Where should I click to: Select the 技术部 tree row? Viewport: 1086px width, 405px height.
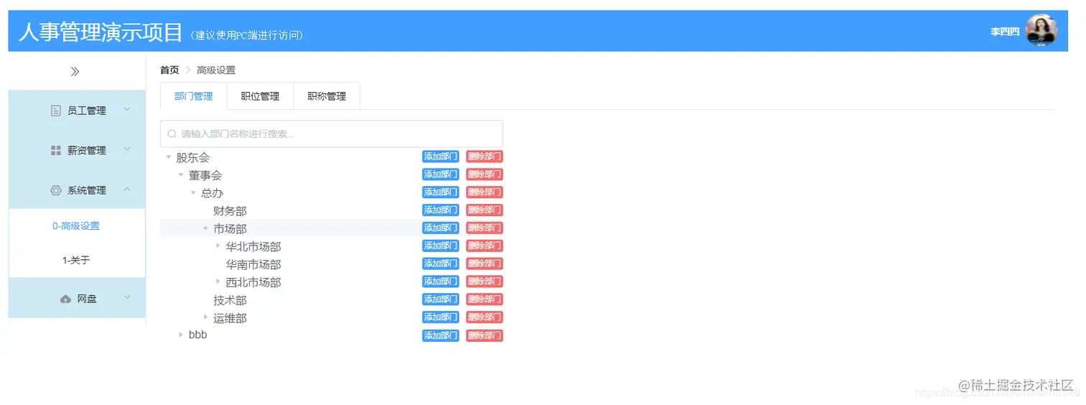[x=331, y=300]
